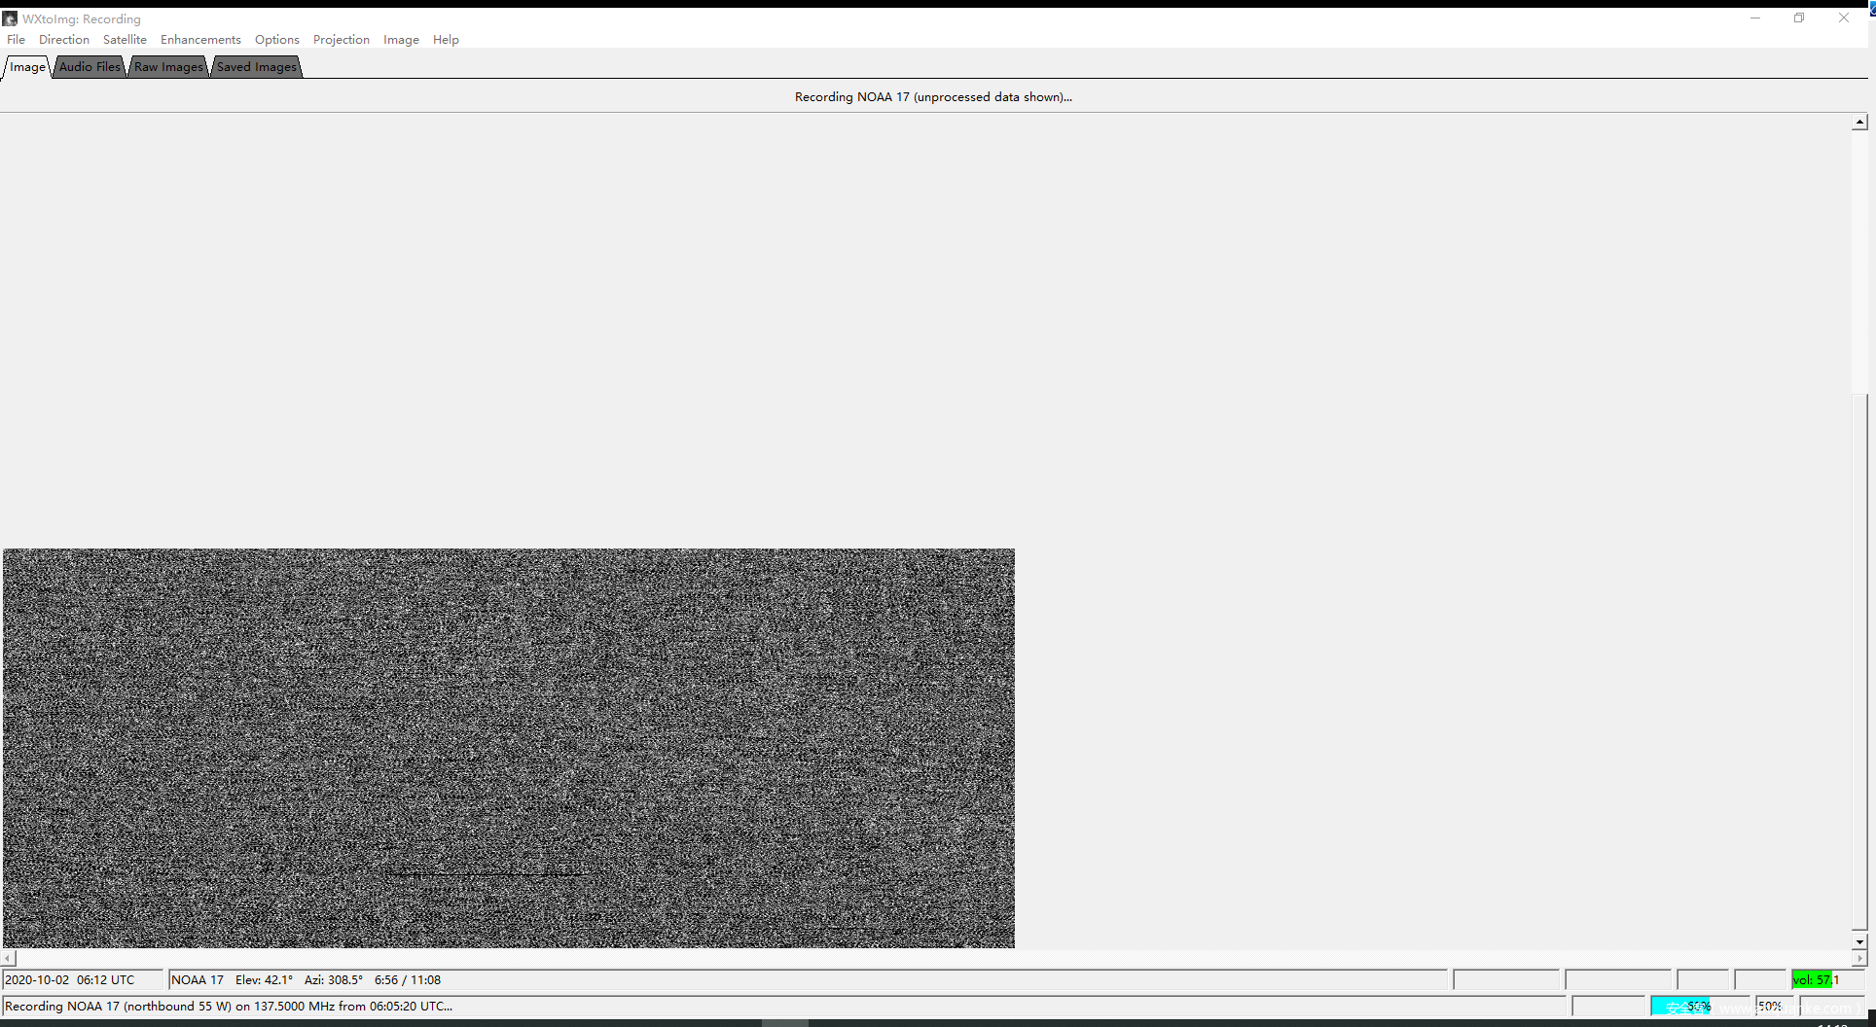Restore down the WXtoImg window

[1799, 18]
